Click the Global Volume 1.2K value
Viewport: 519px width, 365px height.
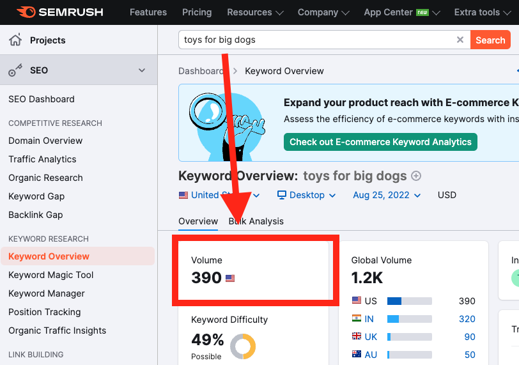tap(367, 277)
